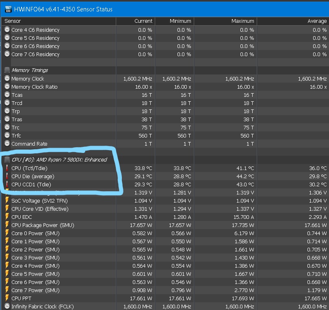The image size is (329, 310).
Task: Click lightning icon beside Core 7 Power (SMU)
Action: click(7, 290)
